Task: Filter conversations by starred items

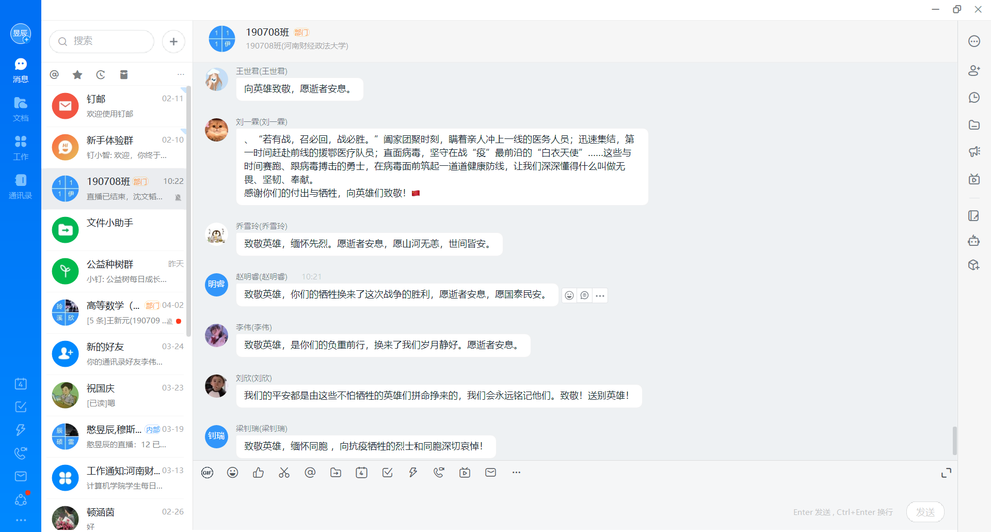Action: coord(77,75)
